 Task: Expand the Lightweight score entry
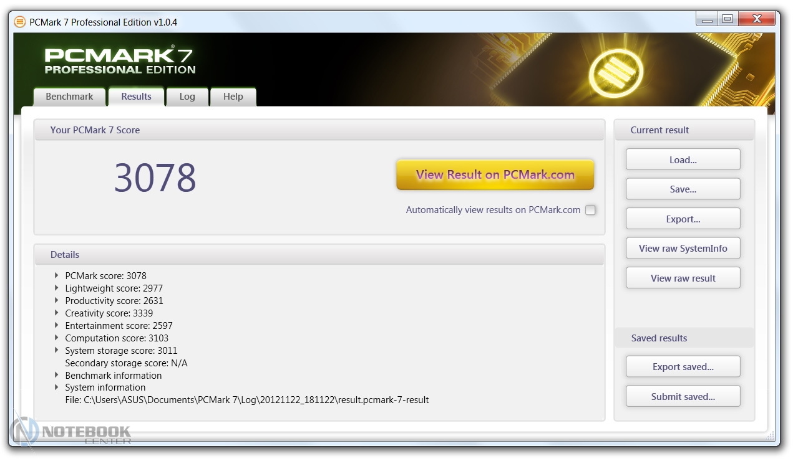point(57,288)
